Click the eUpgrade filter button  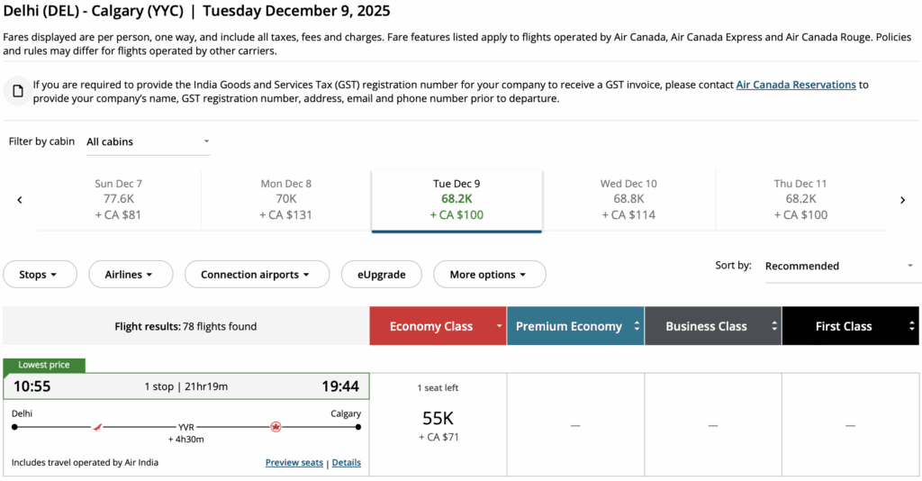pyautogui.click(x=381, y=275)
